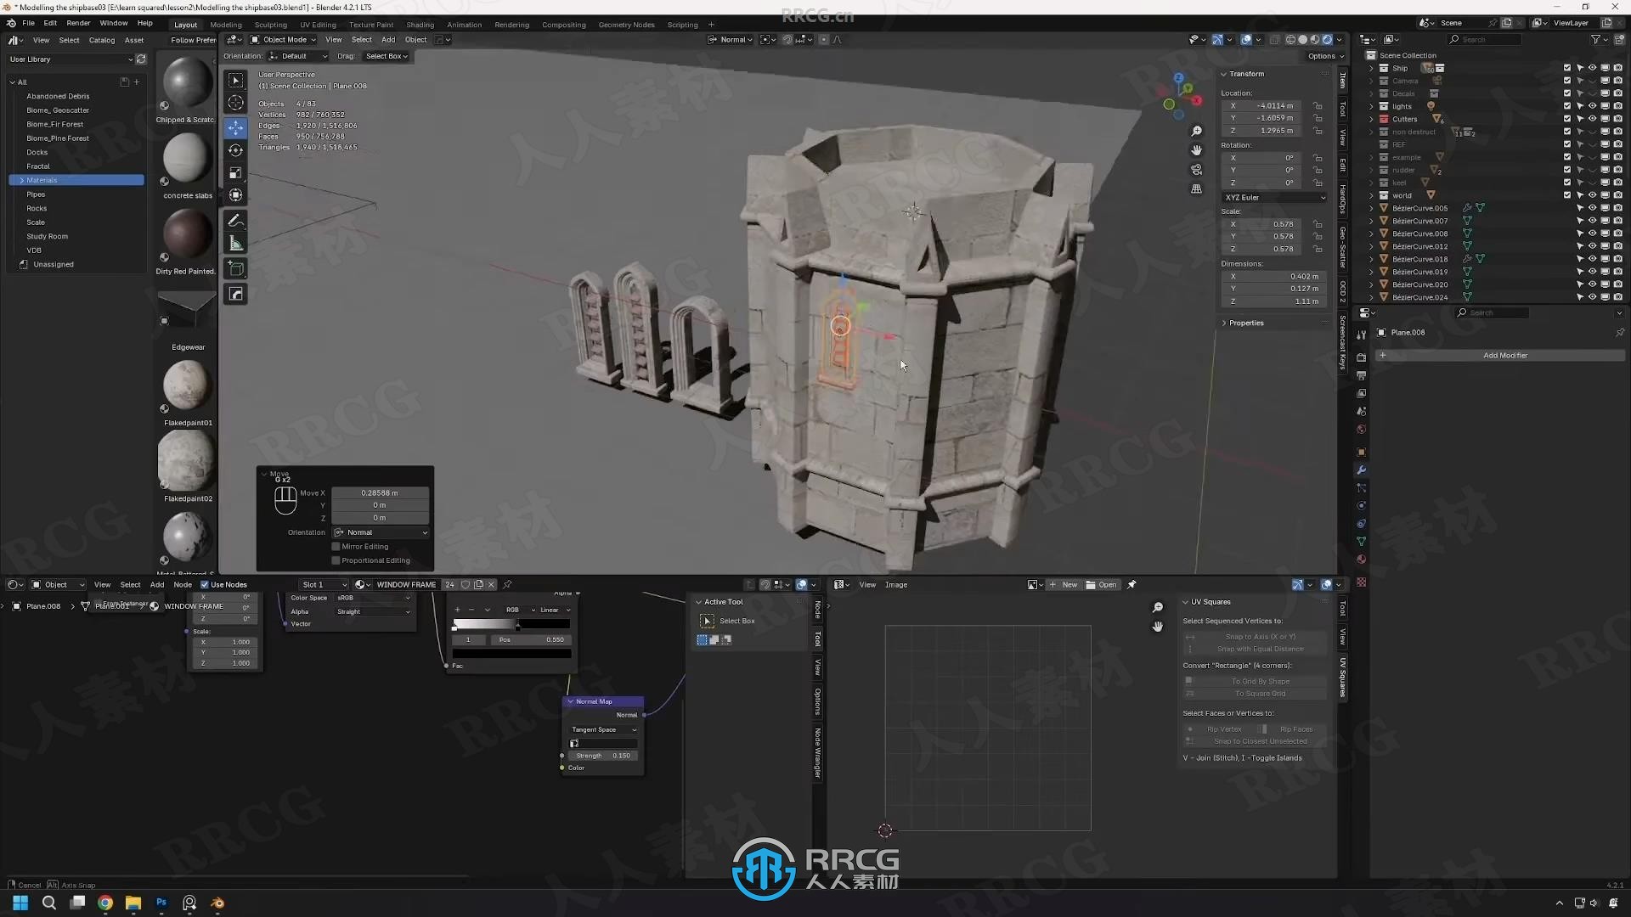Image resolution: width=1631 pixels, height=917 pixels.
Task: Click the Normal Map Strength slider
Action: point(603,756)
